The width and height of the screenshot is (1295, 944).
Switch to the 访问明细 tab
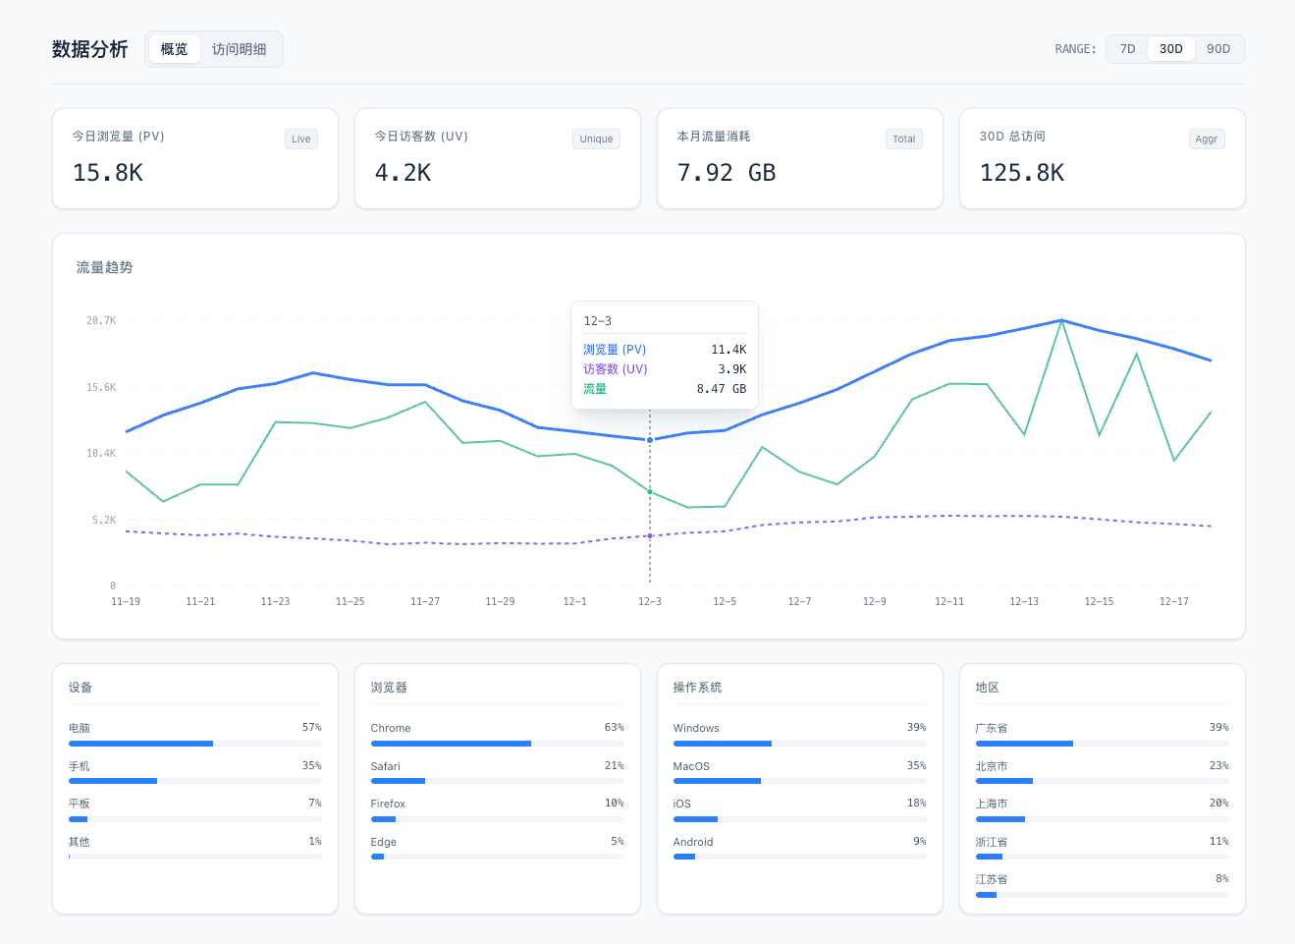pyautogui.click(x=241, y=48)
